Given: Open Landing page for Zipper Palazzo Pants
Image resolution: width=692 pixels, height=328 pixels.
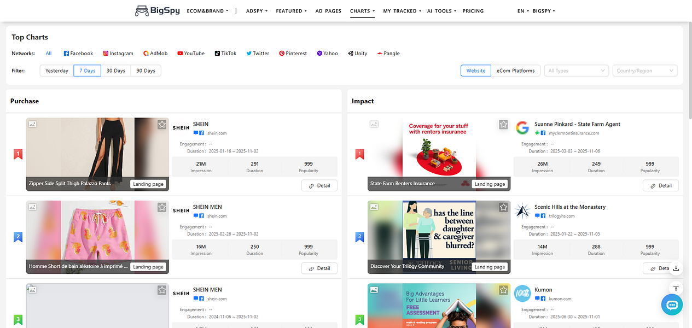Looking at the screenshot, I should 148,184.
